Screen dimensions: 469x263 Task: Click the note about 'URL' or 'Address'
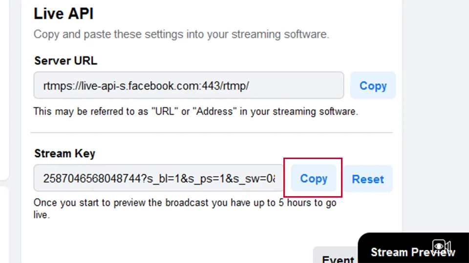[195, 111]
